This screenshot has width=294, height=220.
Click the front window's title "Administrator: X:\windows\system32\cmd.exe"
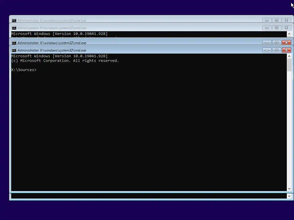pos(52,50)
